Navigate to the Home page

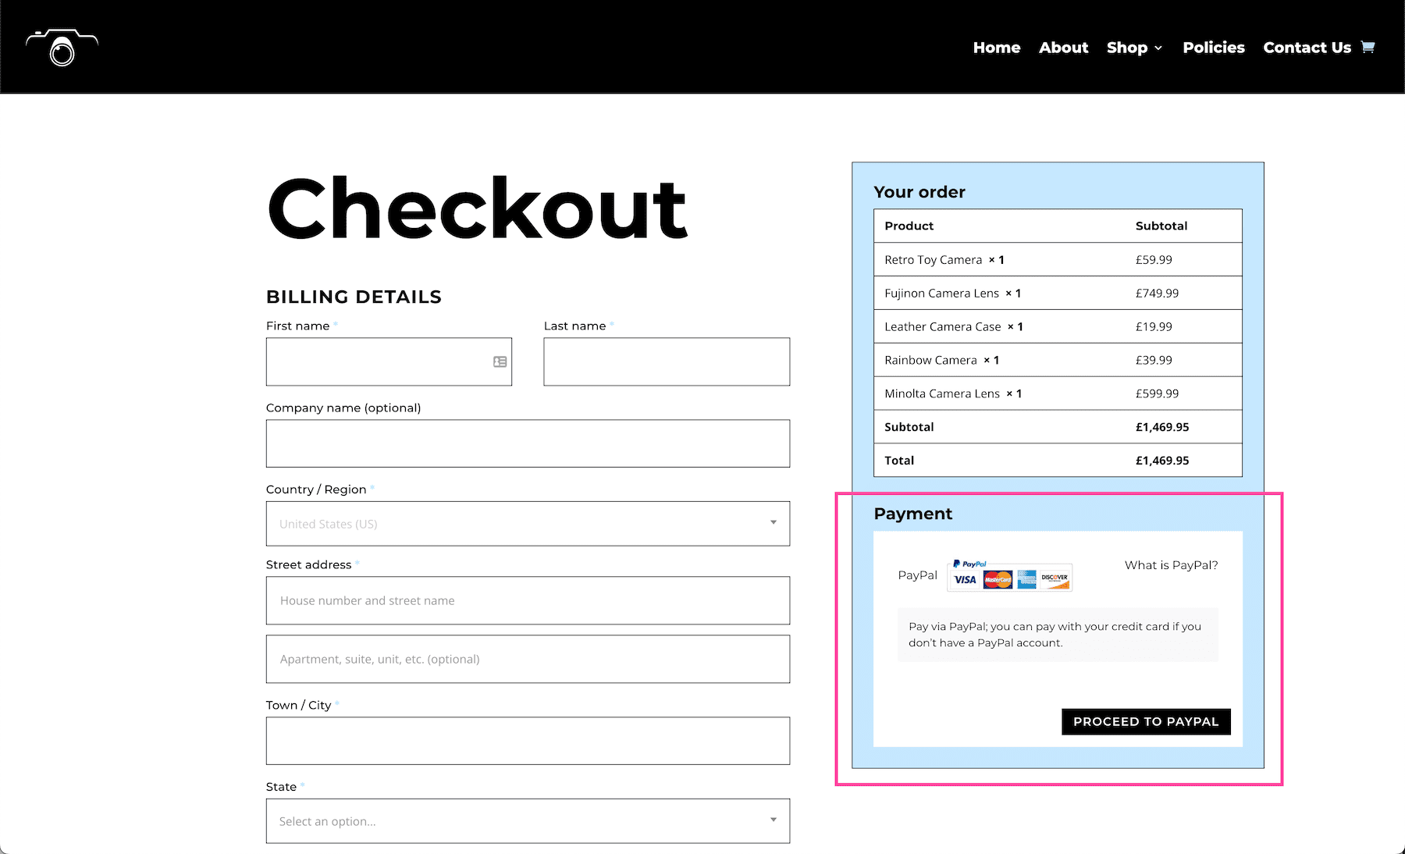[996, 47]
